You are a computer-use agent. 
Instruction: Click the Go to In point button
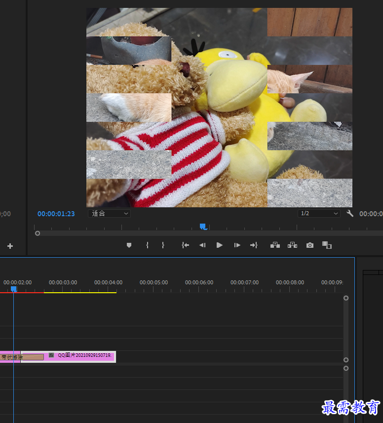point(185,245)
